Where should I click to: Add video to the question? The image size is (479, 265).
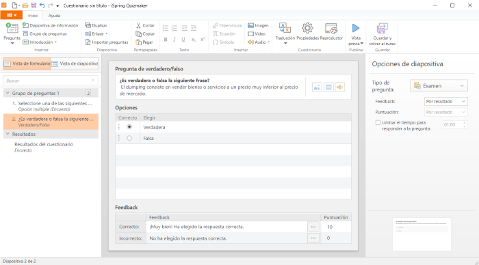(x=328, y=87)
